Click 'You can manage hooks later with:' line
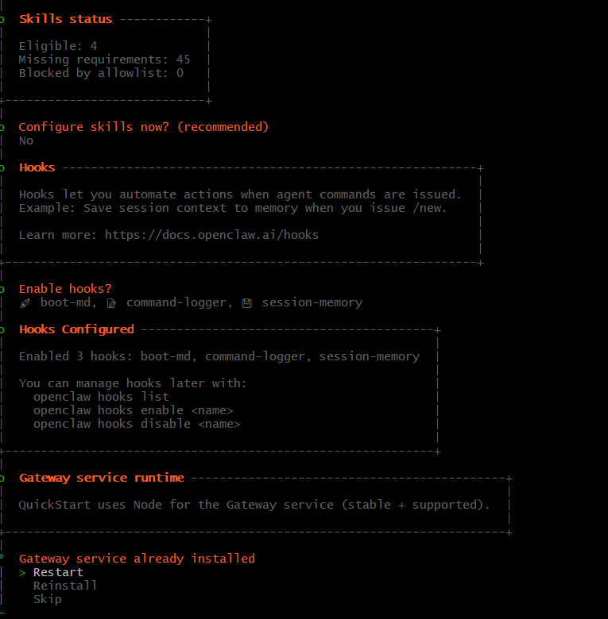 (x=133, y=383)
